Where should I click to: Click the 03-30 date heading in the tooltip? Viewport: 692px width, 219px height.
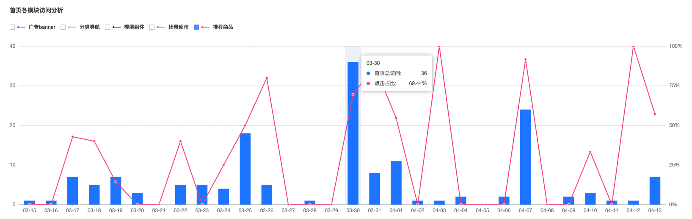(x=373, y=63)
